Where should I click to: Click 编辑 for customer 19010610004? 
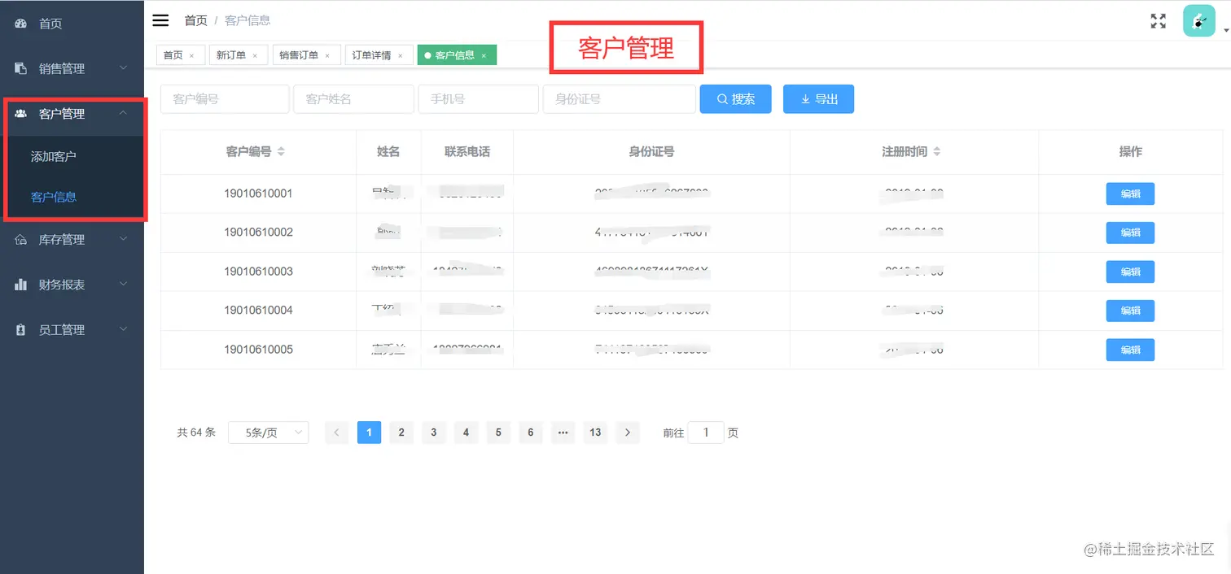1130,311
